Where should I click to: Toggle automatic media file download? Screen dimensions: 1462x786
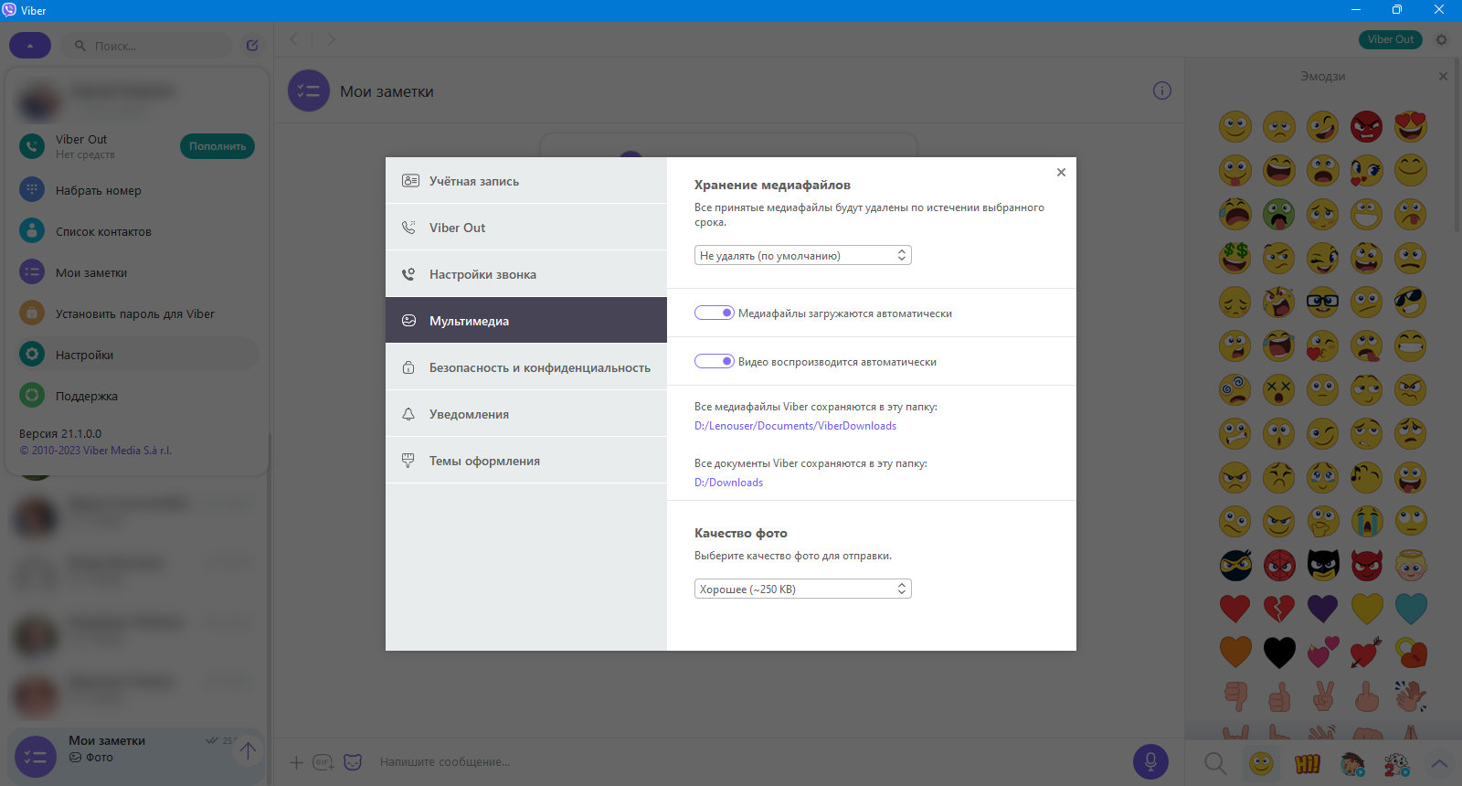pyautogui.click(x=715, y=313)
